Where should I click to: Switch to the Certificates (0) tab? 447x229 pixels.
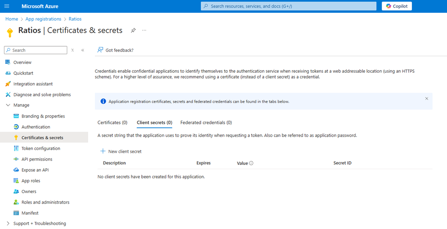(112, 122)
